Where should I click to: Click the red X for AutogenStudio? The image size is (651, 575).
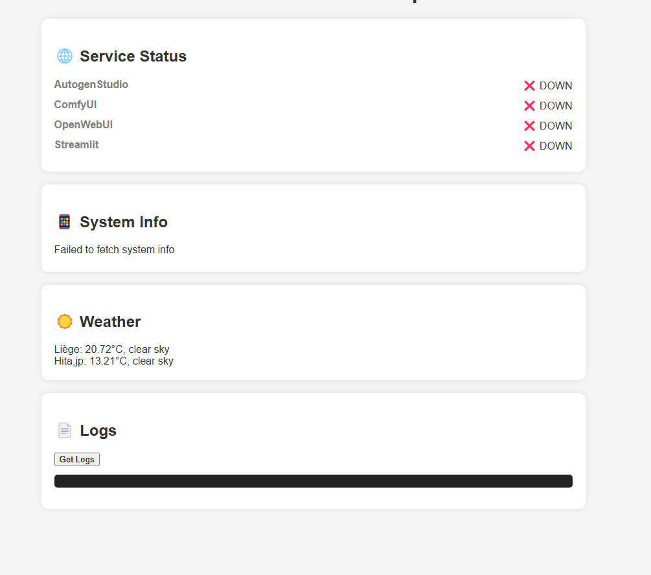click(x=529, y=85)
